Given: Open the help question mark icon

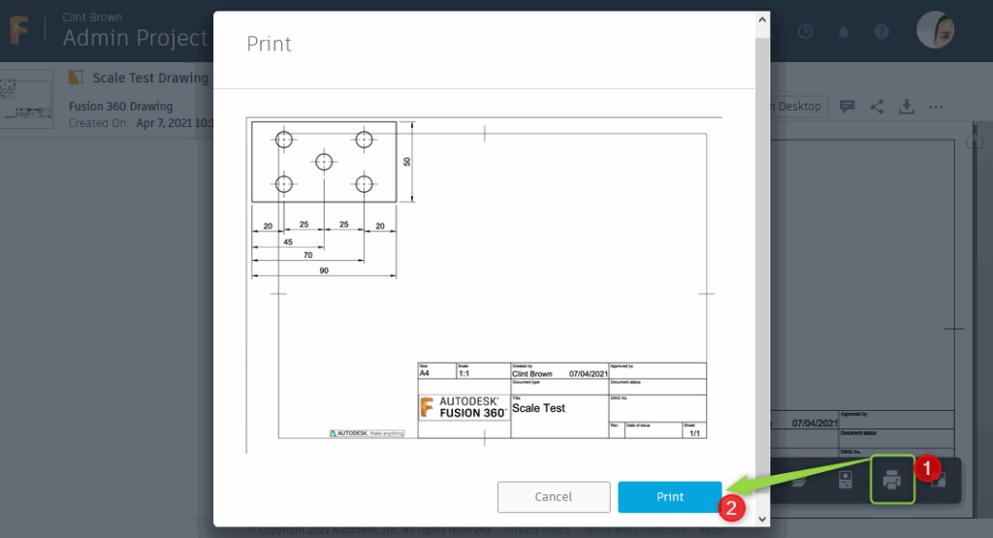Looking at the screenshot, I should [881, 31].
